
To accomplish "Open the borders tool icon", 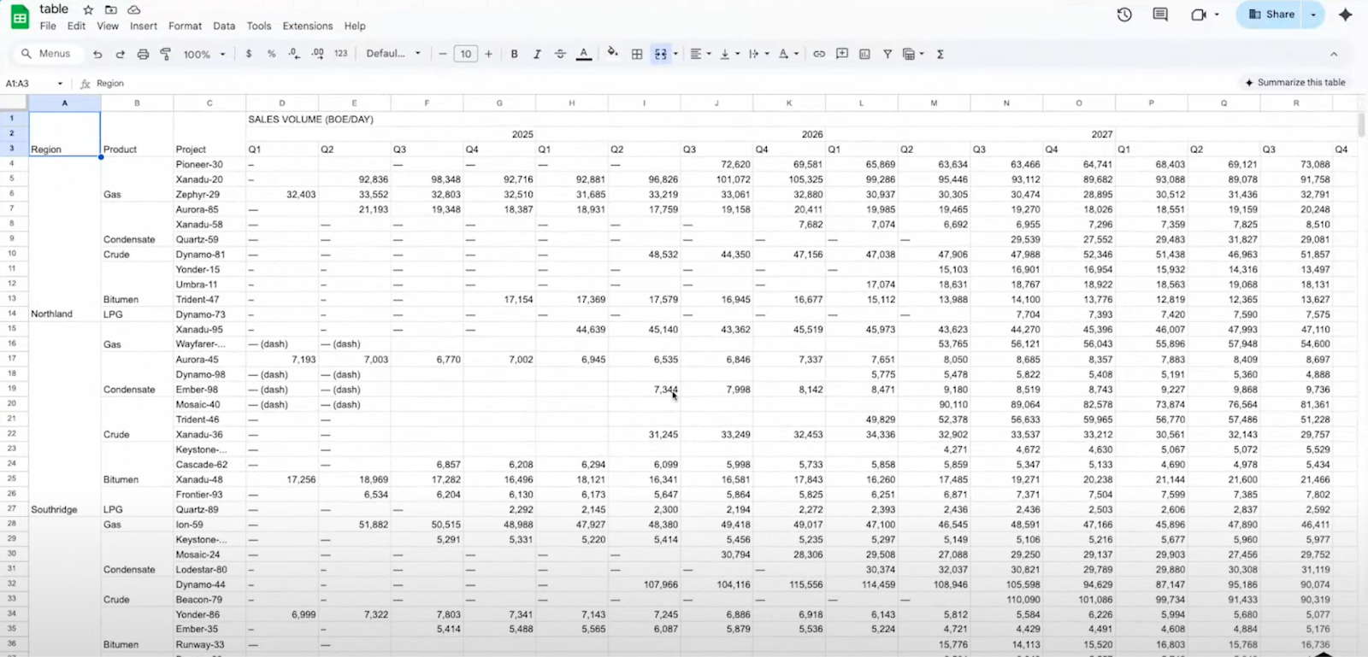I will tap(637, 54).
